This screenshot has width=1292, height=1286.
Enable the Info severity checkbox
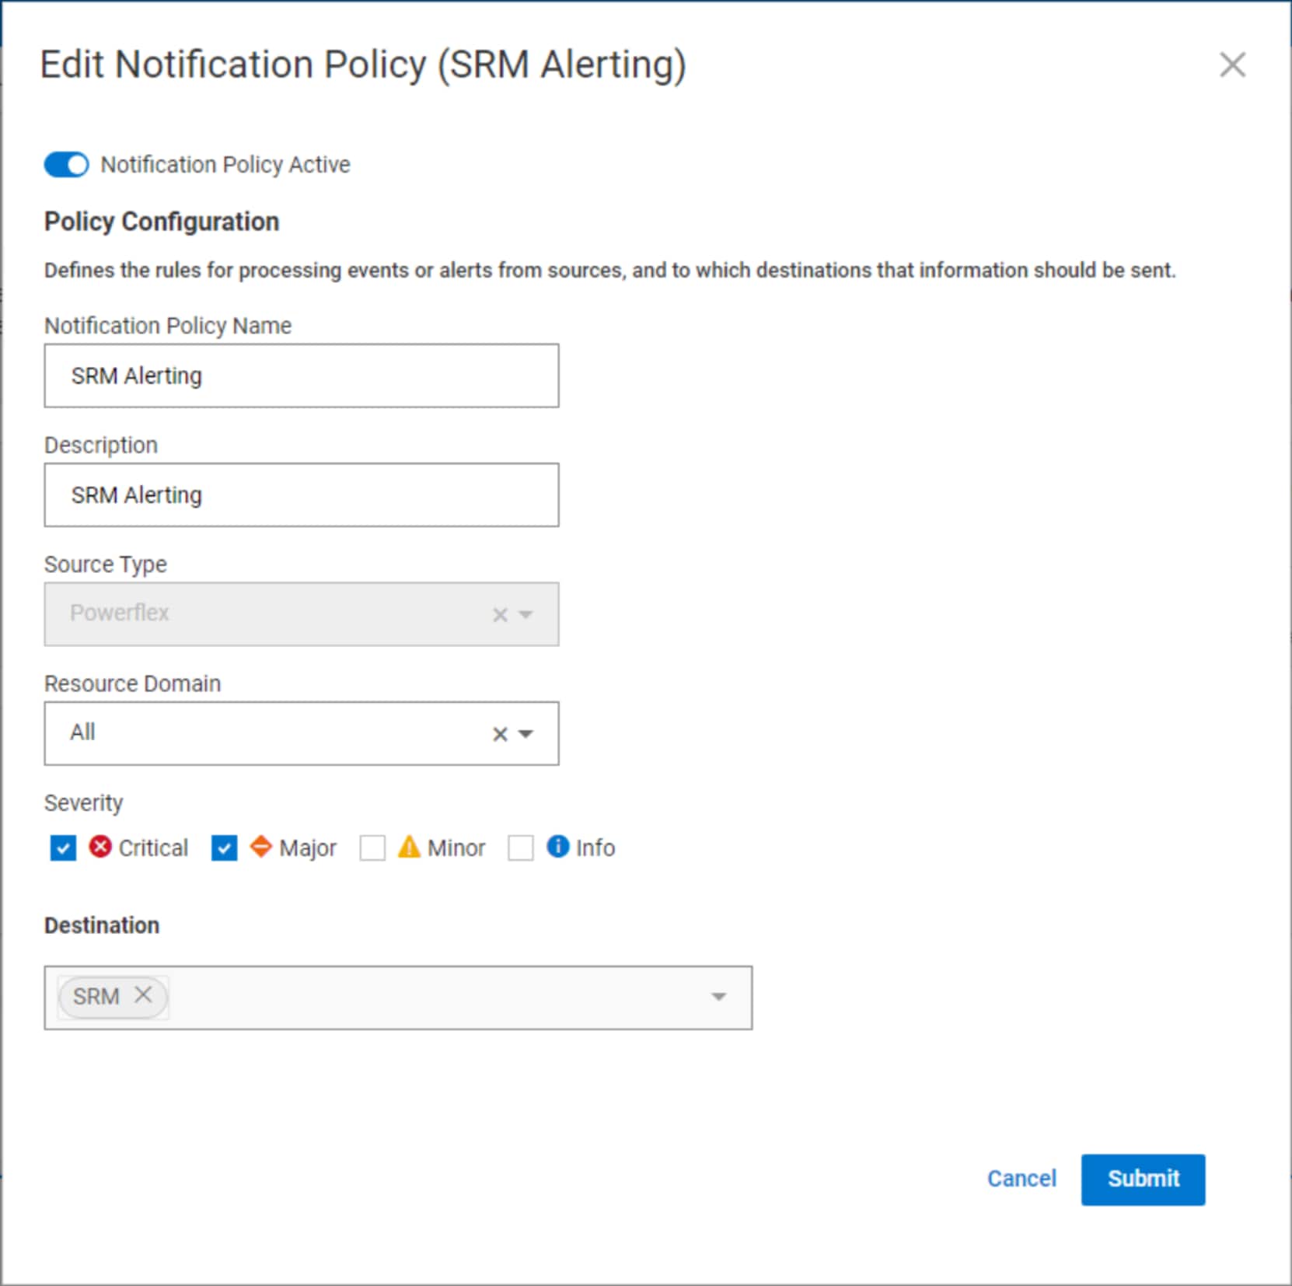click(521, 848)
